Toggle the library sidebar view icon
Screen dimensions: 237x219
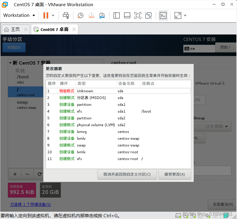pos(116,15)
